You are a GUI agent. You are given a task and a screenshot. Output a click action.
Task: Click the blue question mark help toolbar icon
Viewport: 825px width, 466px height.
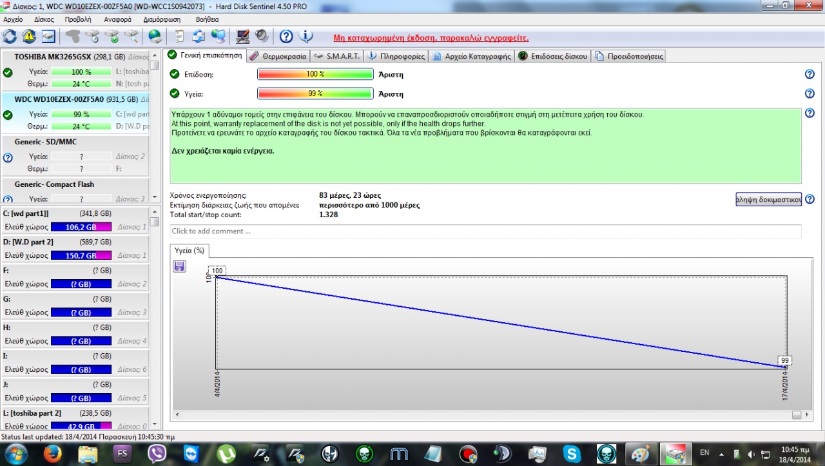(286, 36)
